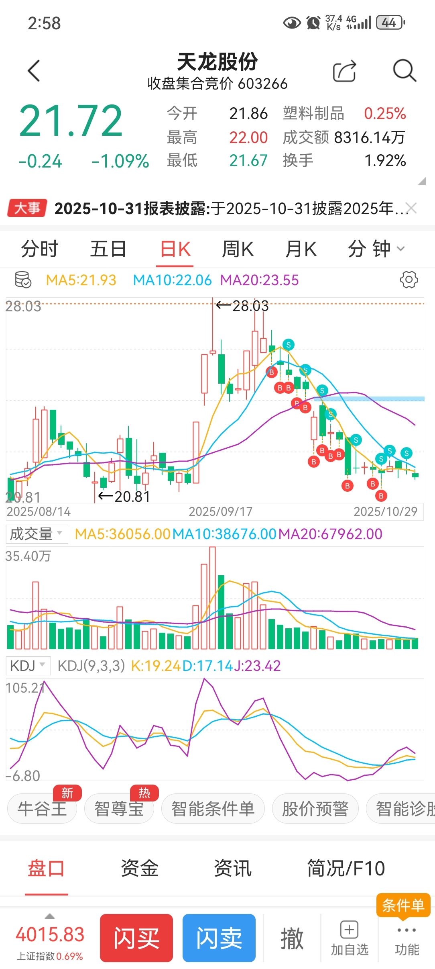Screen dimensions: 435x969
Task: Open the share icon
Action: pyautogui.click(x=345, y=71)
